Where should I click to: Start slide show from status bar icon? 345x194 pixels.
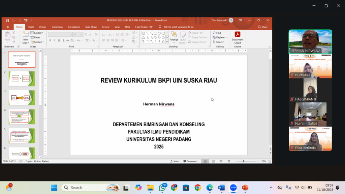tap(229, 161)
